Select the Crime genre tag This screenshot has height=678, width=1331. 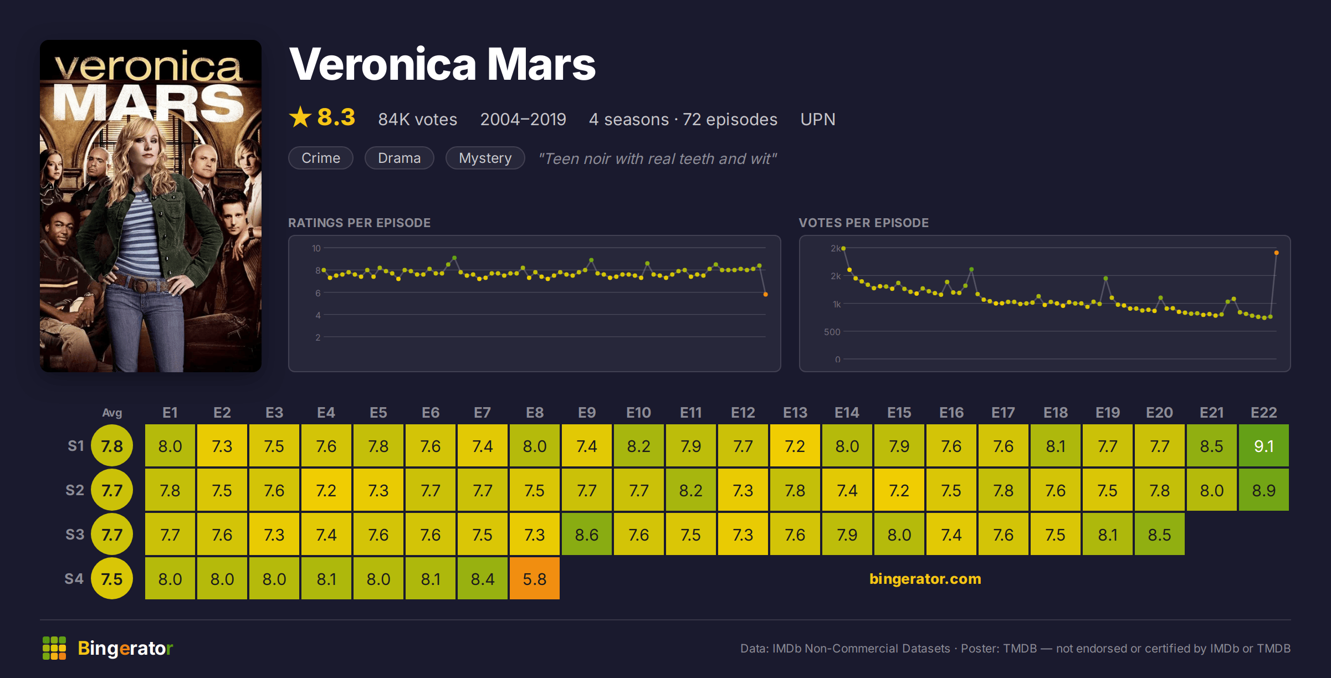point(321,158)
